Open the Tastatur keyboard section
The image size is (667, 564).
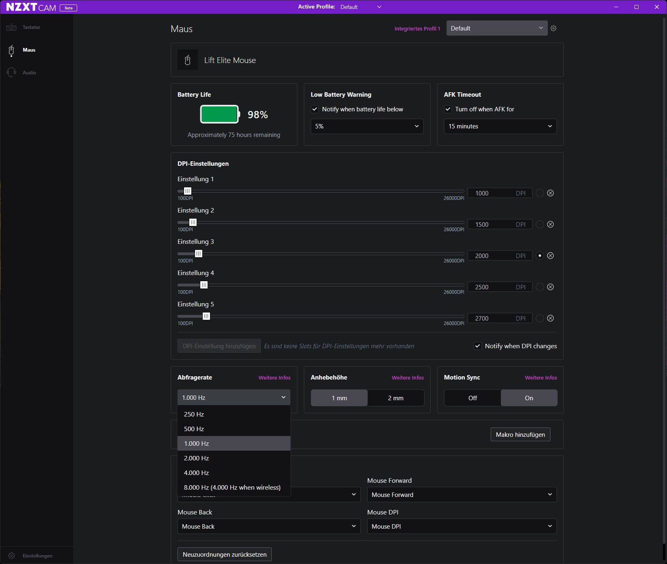(24, 27)
